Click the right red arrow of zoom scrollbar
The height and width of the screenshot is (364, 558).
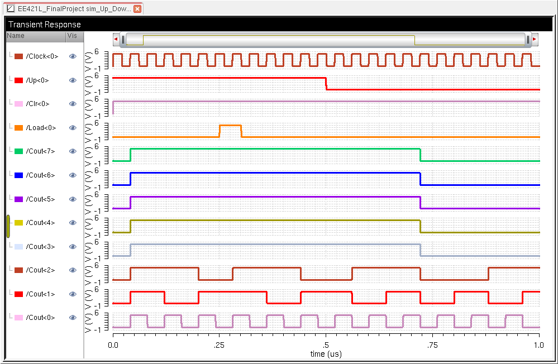pyautogui.click(x=535, y=40)
